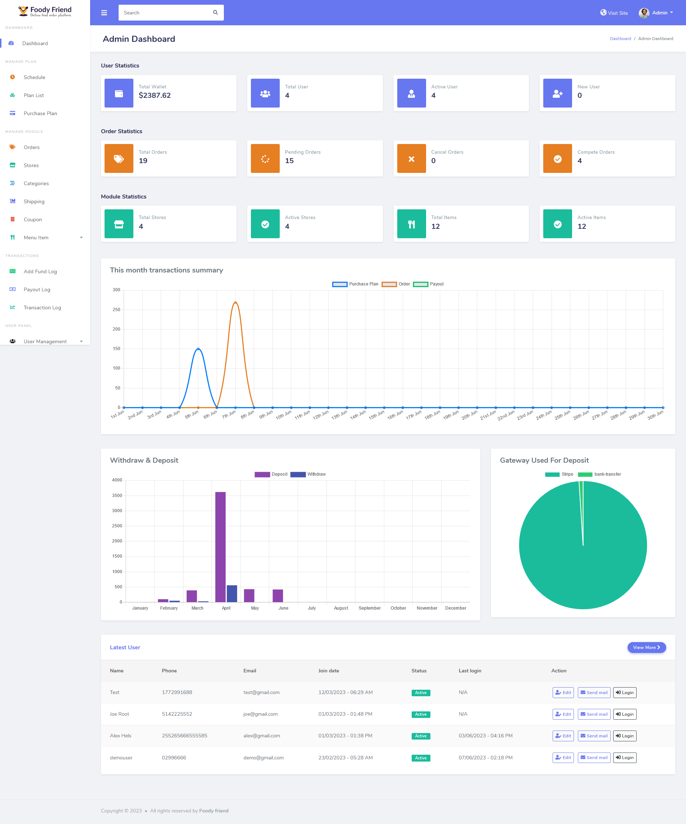This screenshot has width=686, height=824.
Task: Expand the Menu Item sidebar submenu
Action: 45,237
